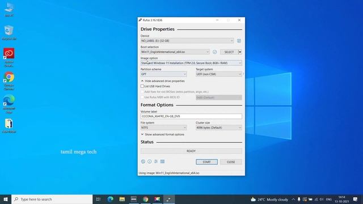Viewport: 363px width, 204px height.
Task: Open the File system NTFS dropdown
Action: coord(163,127)
